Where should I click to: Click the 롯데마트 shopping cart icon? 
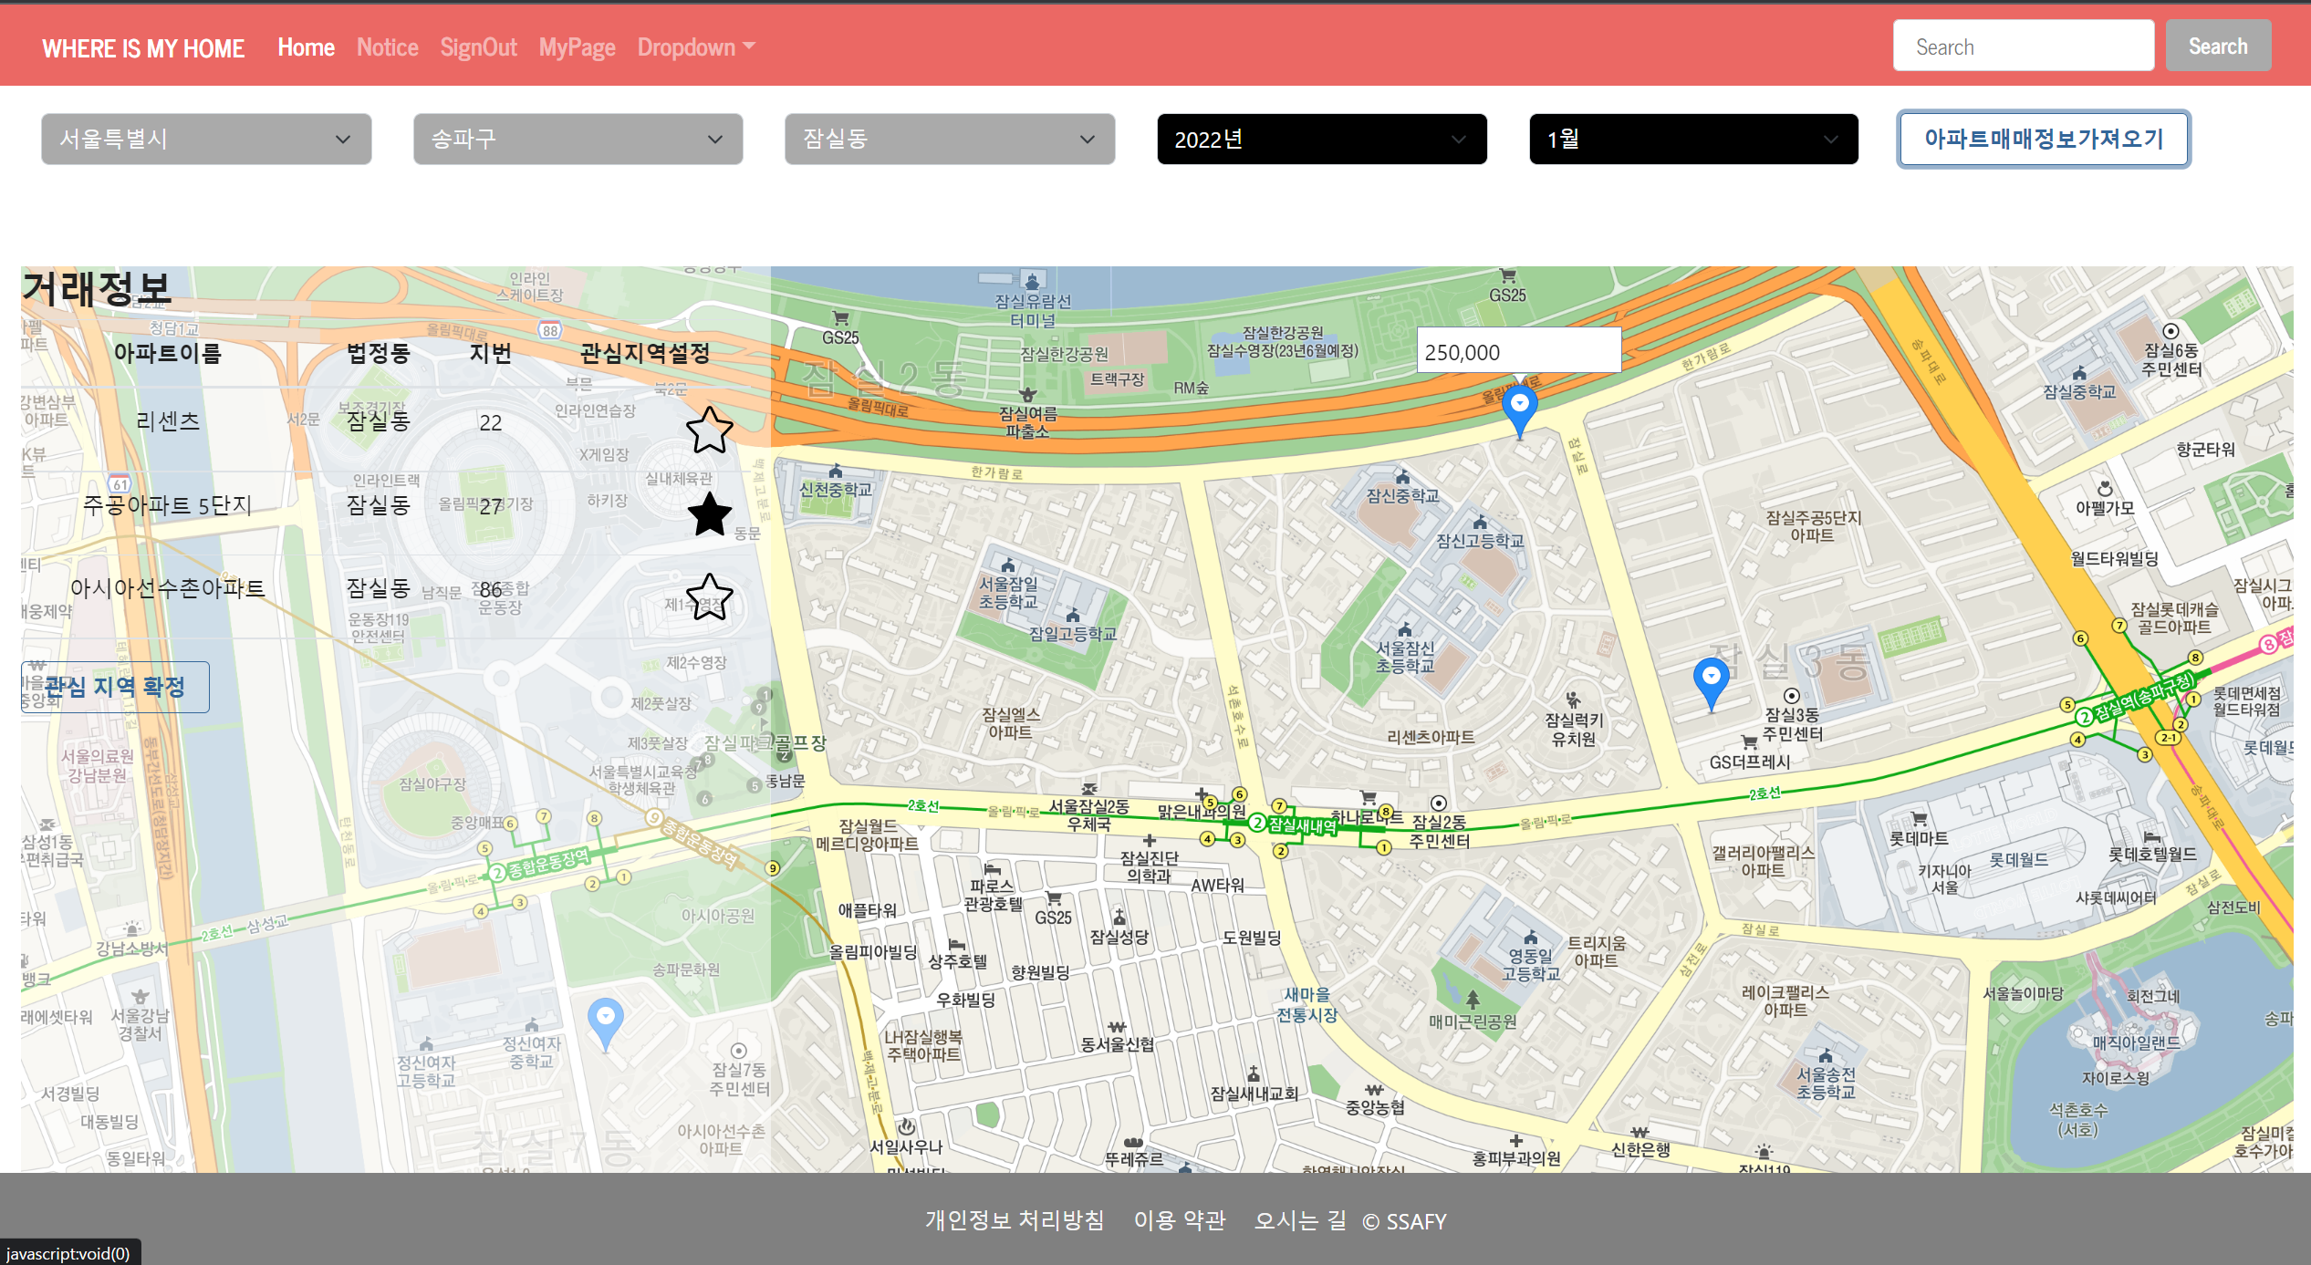(x=1919, y=818)
